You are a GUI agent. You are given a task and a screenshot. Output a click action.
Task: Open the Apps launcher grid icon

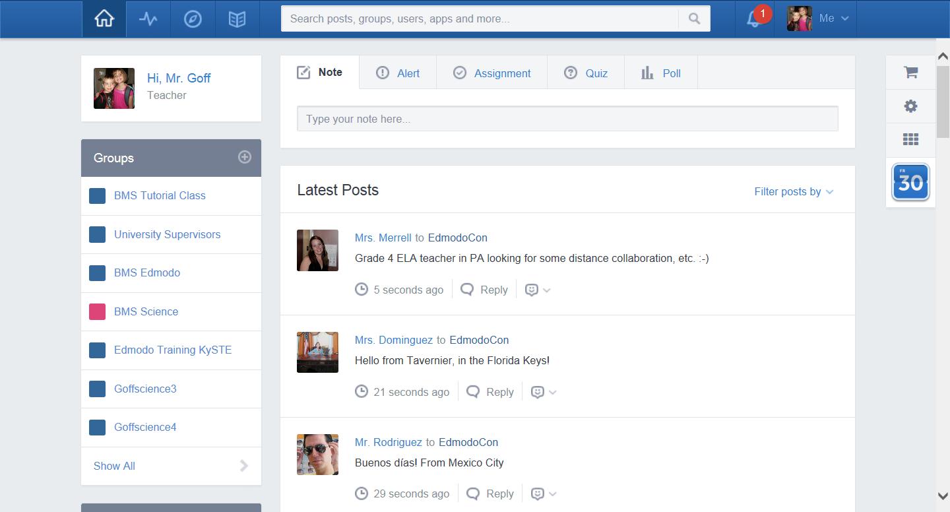click(x=910, y=139)
